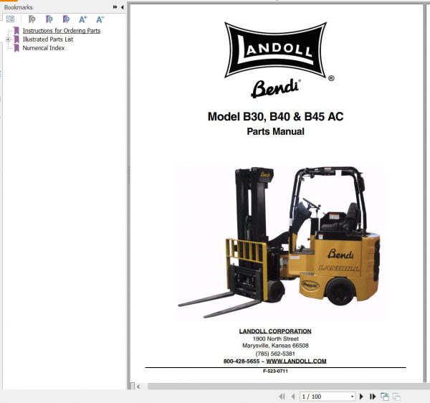This screenshot has height=403, width=430.
Task: Increase bookmark text size with A+ icon
Action: point(83,19)
